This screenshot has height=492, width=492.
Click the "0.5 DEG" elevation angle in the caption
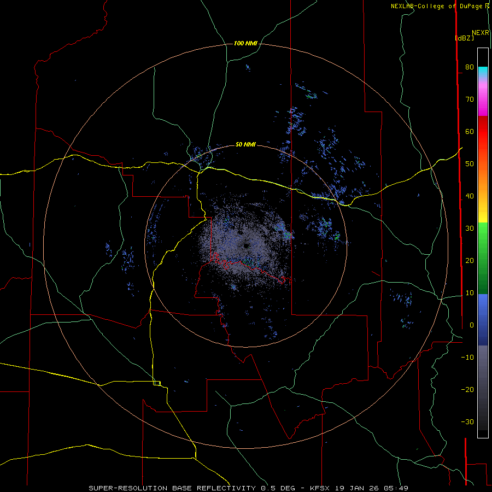[278, 488]
